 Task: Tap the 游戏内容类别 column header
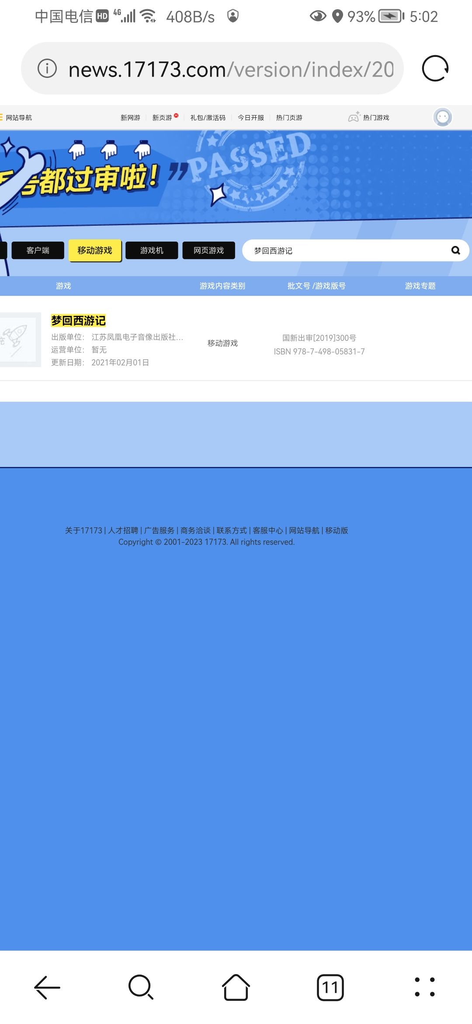(222, 286)
